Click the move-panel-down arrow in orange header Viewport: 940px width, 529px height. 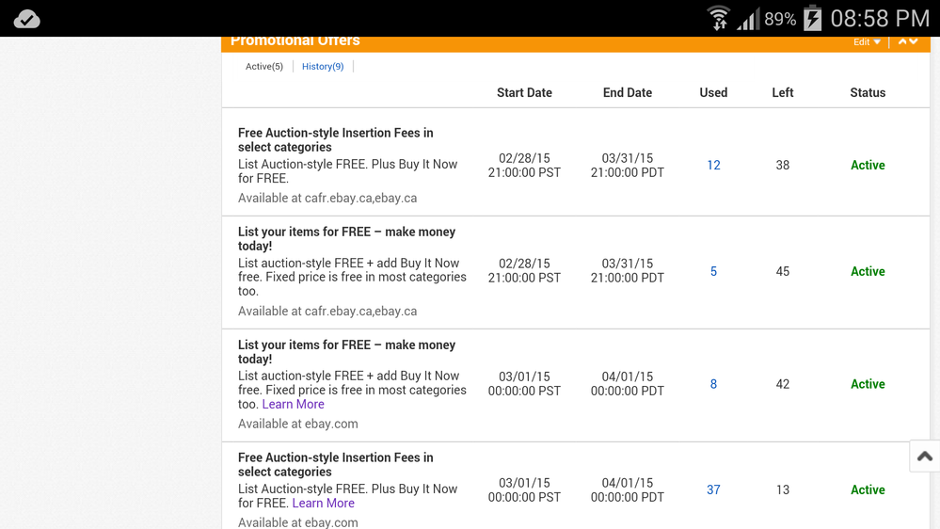pos(914,41)
